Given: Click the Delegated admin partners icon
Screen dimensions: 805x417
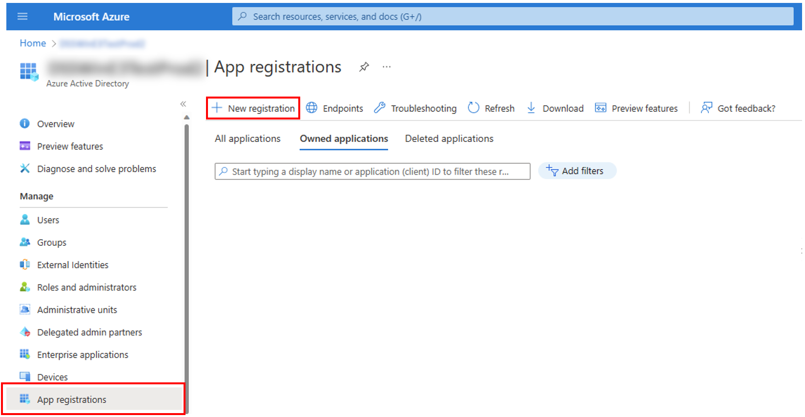Looking at the screenshot, I should pyautogui.click(x=24, y=332).
